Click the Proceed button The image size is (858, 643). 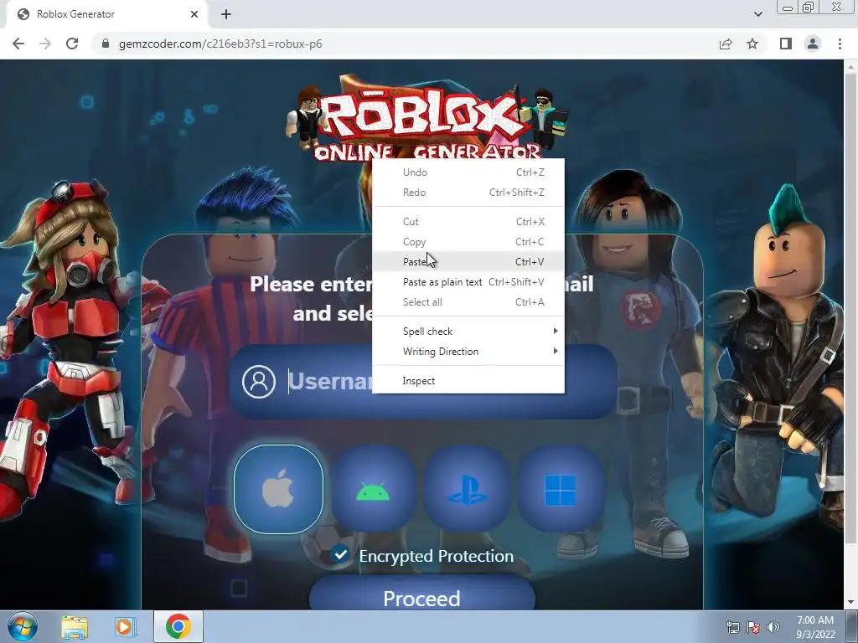[422, 594]
